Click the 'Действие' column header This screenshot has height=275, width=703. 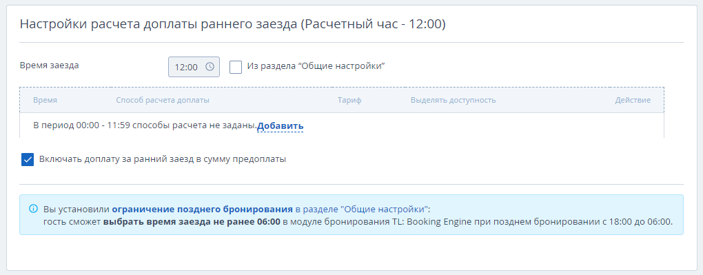click(633, 100)
